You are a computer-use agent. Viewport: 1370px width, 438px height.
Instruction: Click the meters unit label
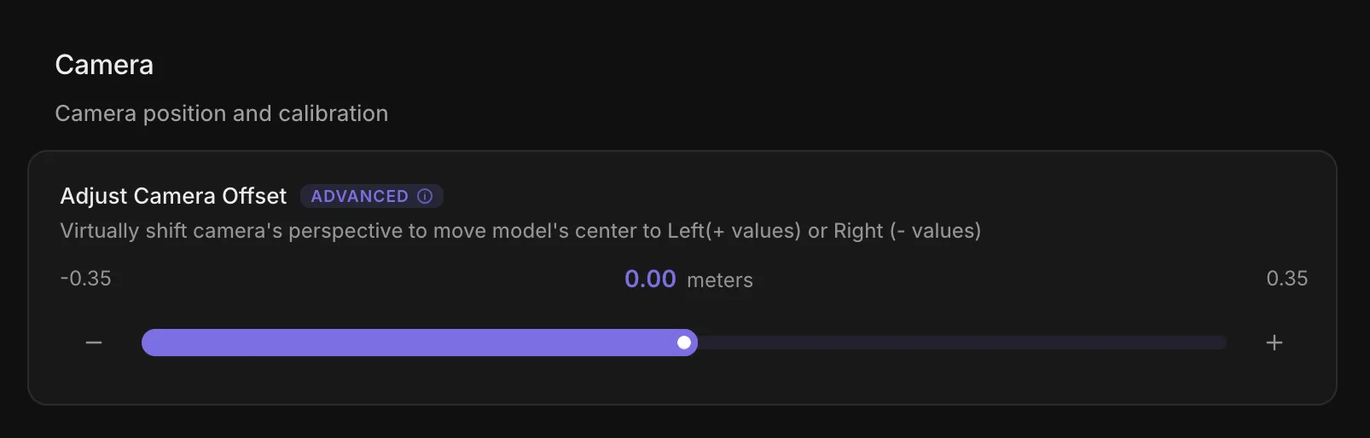720,280
